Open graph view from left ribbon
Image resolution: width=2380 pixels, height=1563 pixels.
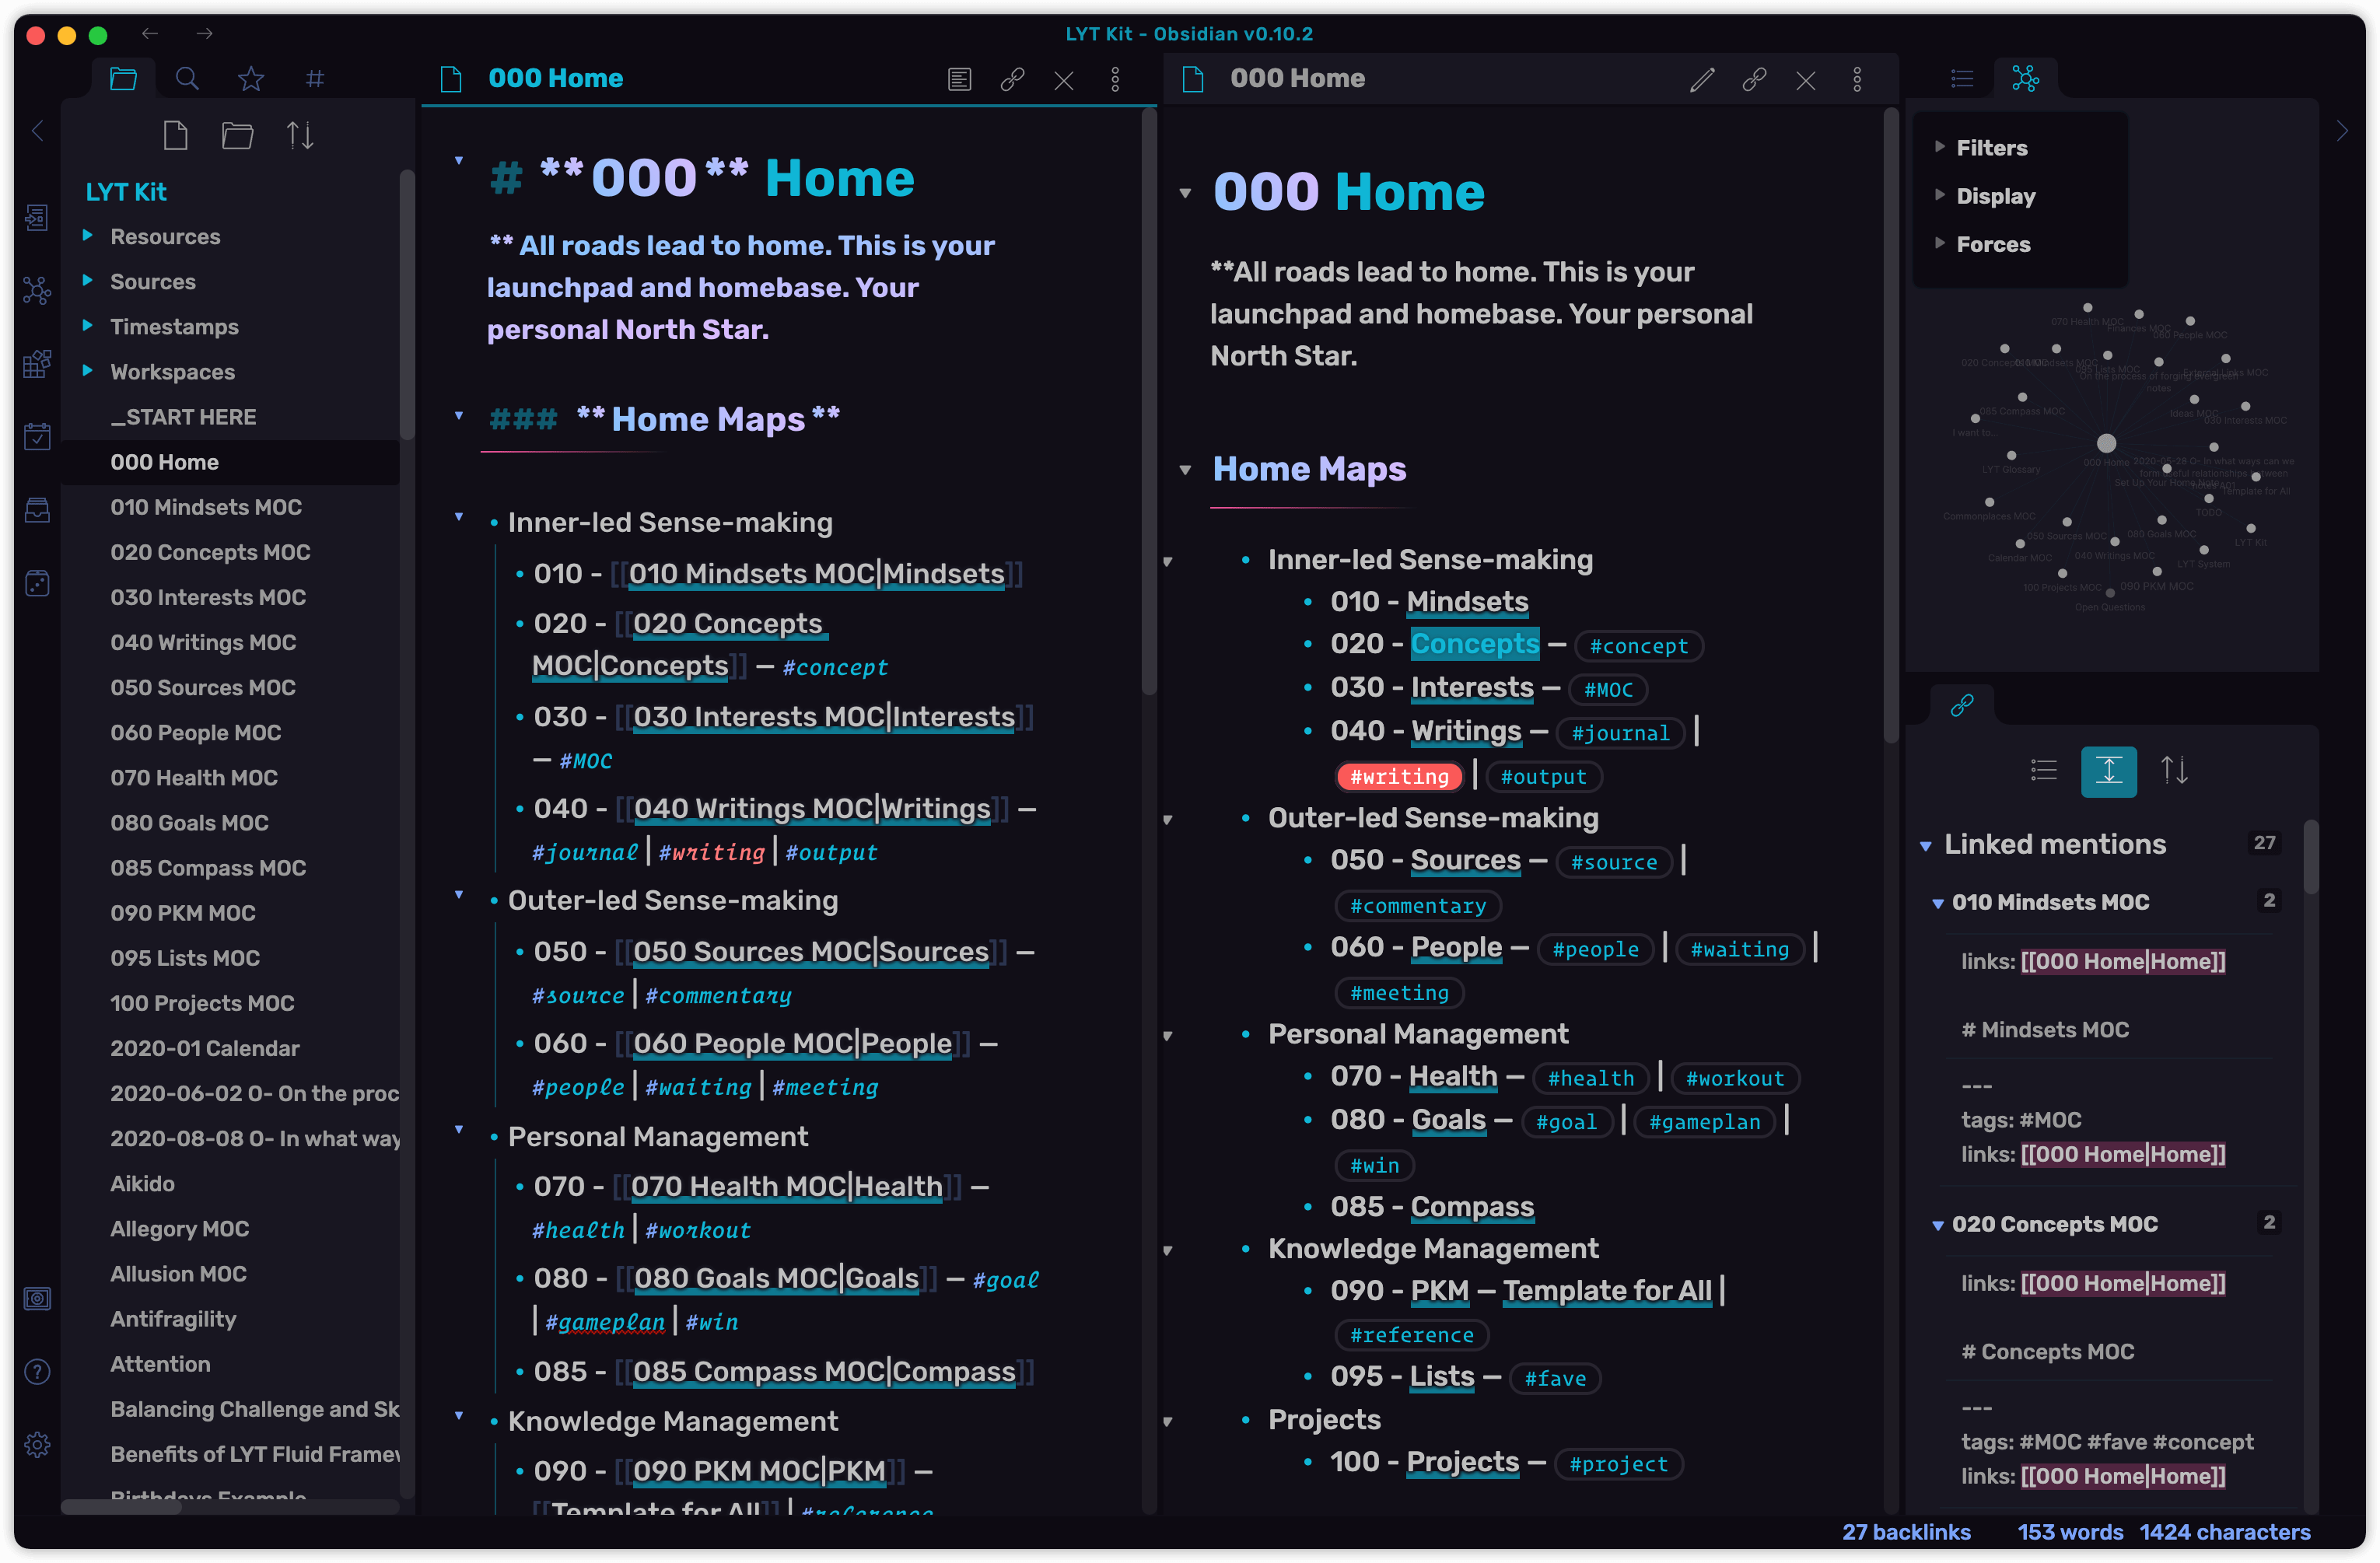(37, 291)
